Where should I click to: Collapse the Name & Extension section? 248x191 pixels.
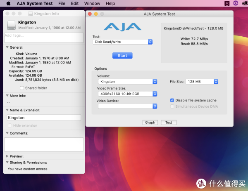7,110
